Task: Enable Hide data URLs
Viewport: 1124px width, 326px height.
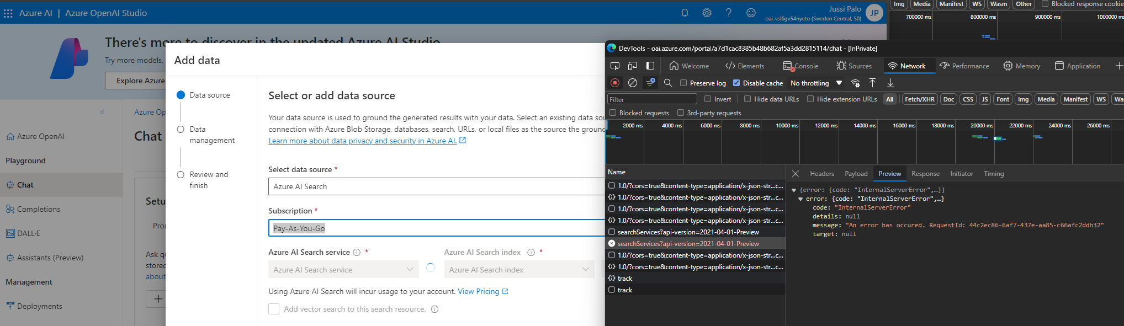Action: coord(747,99)
